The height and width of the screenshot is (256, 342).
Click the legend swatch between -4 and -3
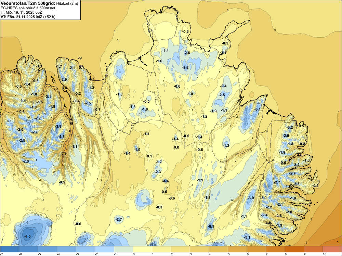(x=67, y=249)
